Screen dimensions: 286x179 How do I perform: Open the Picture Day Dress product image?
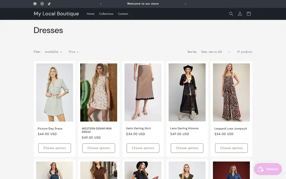[x=54, y=92]
